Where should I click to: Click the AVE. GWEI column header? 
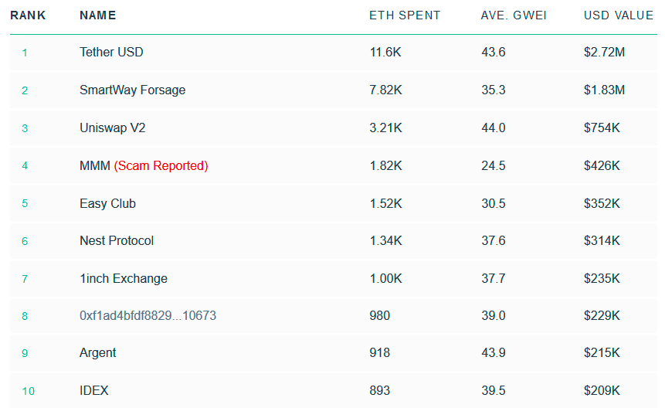[513, 15]
